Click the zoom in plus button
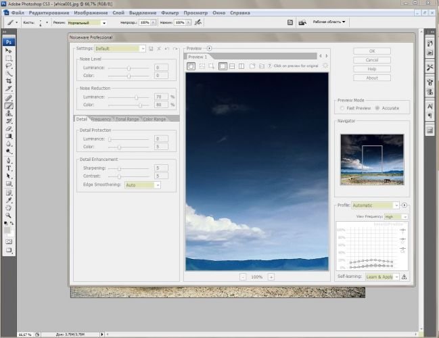Viewport: 439px width, 338px height. [x=271, y=276]
